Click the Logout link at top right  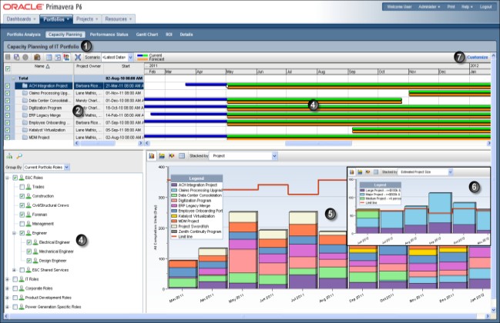click(485, 6)
